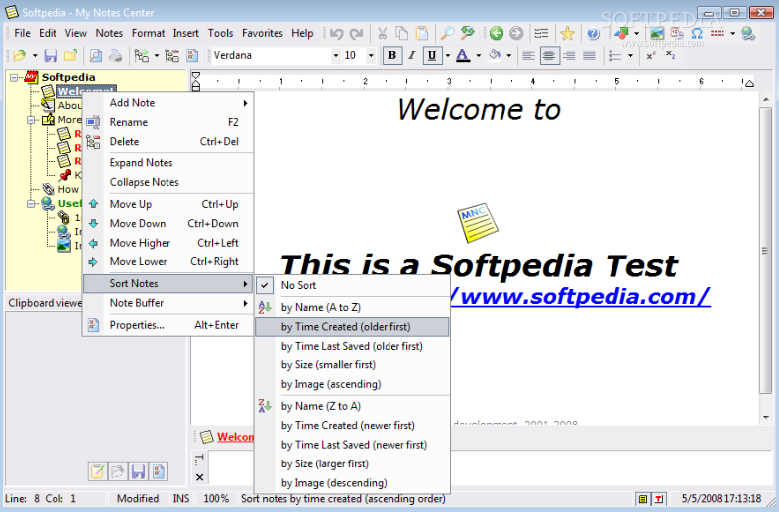This screenshot has width=779, height=512.
Task: Choose Move Higher in the context menu
Action: [167, 243]
